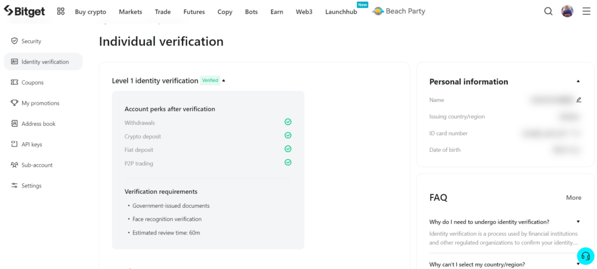The width and height of the screenshot is (597, 269).
Task: Click the 'Name' label in Personal information
Action: (x=437, y=100)
